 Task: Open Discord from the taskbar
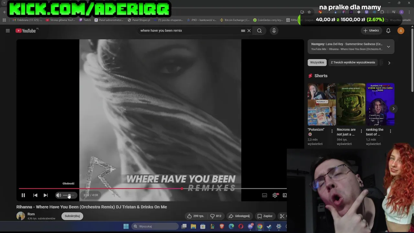[x=250, y=226]
